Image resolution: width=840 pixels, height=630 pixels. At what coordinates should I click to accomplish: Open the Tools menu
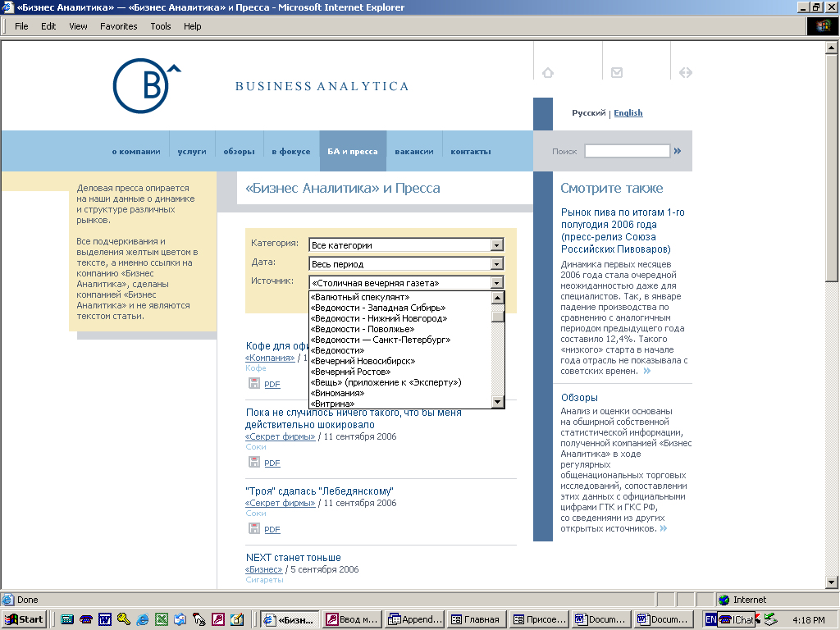coord(160,26)
